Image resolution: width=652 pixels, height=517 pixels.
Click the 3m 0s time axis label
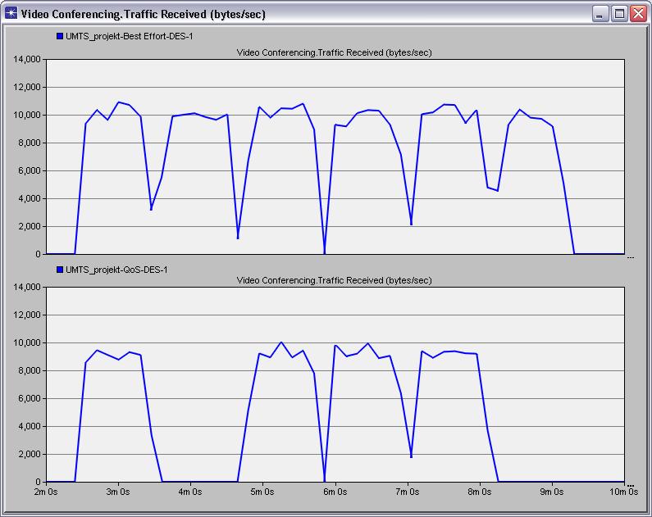coord(118,492)
